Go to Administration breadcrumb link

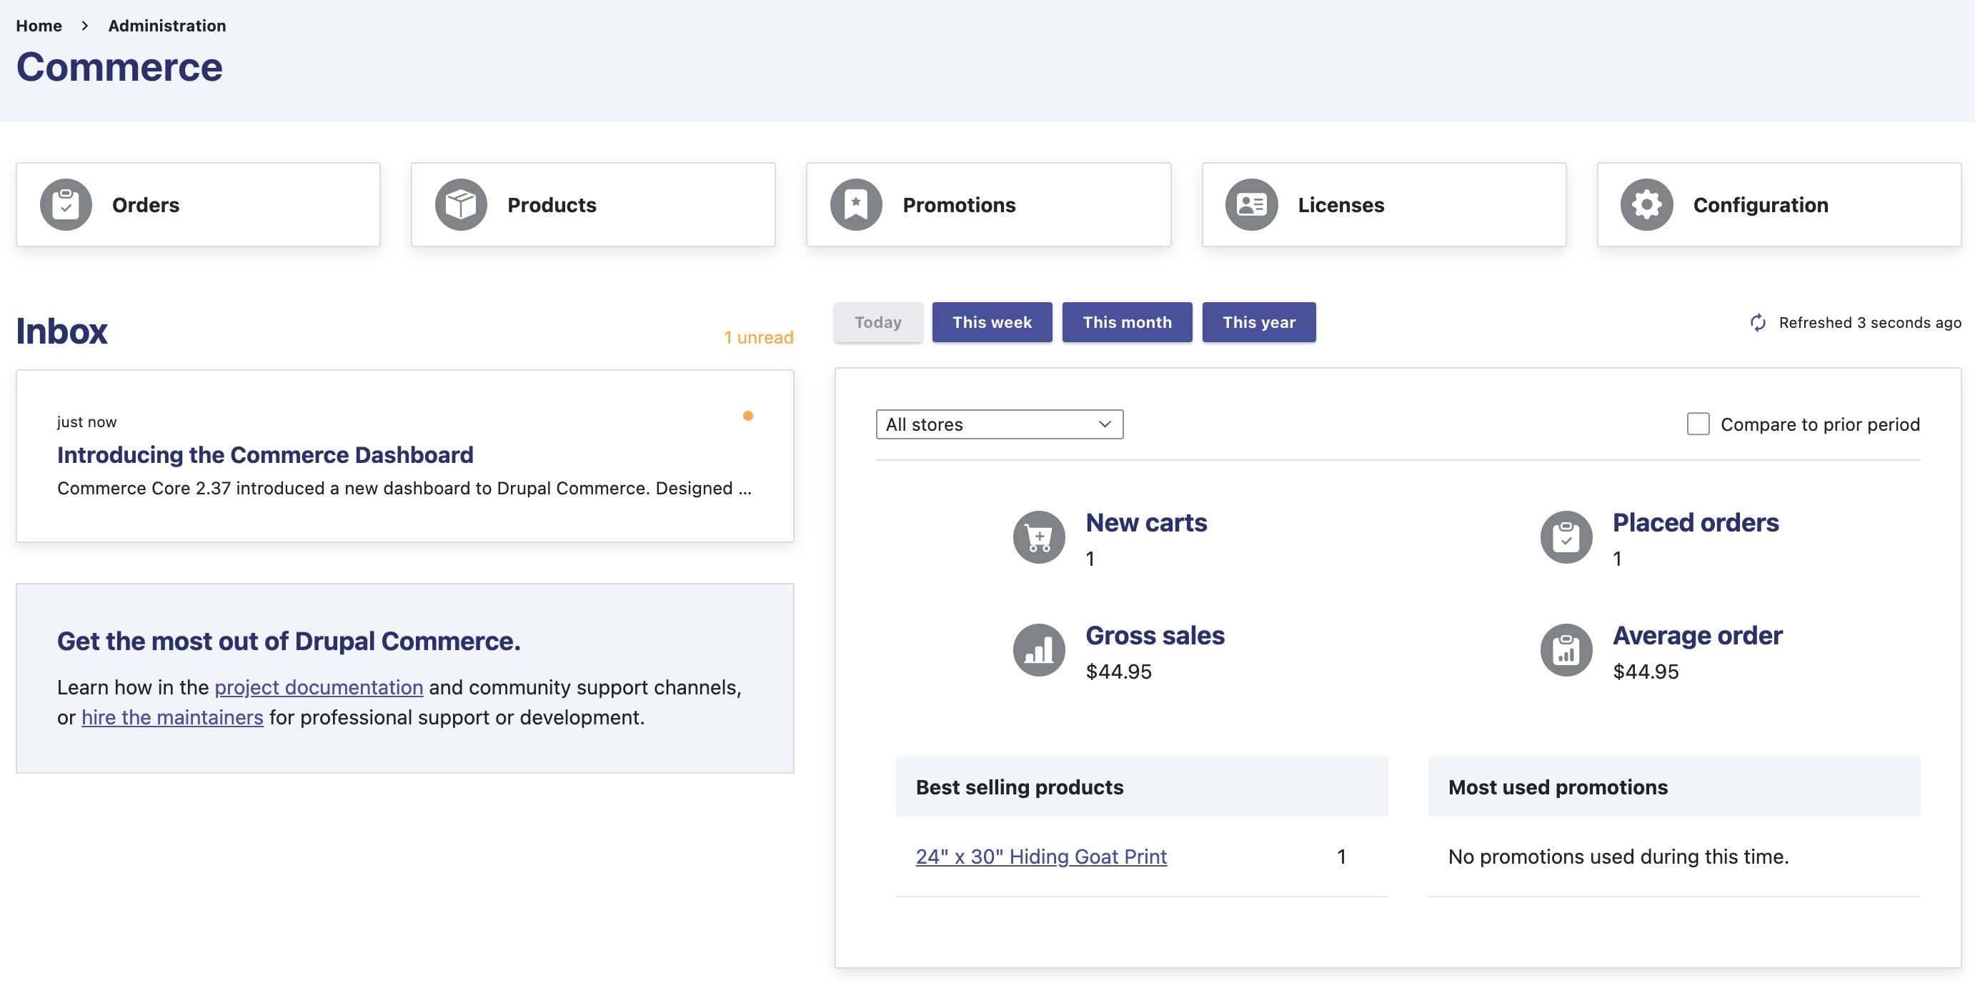pos(167,26)
